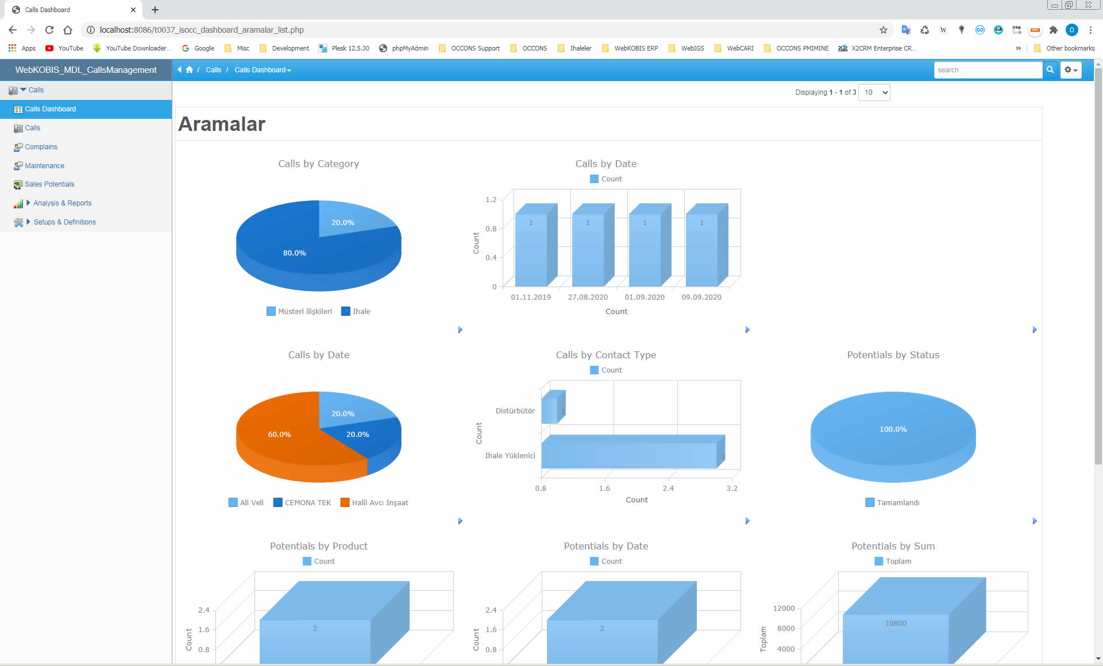Open the Other bookmarks folder
The image size is (1103, 666).
1065,48
